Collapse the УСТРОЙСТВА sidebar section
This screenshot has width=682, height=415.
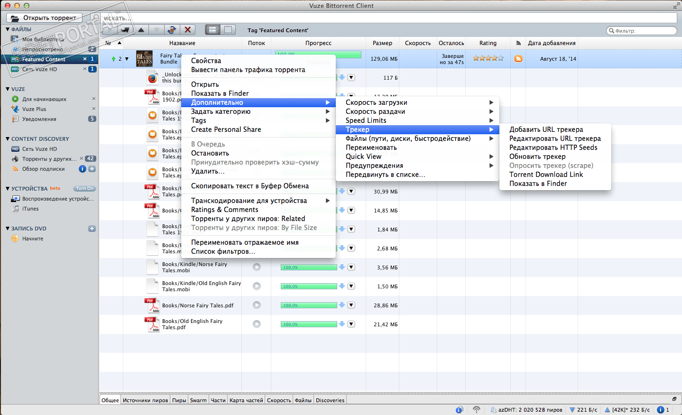click(8, 189)
